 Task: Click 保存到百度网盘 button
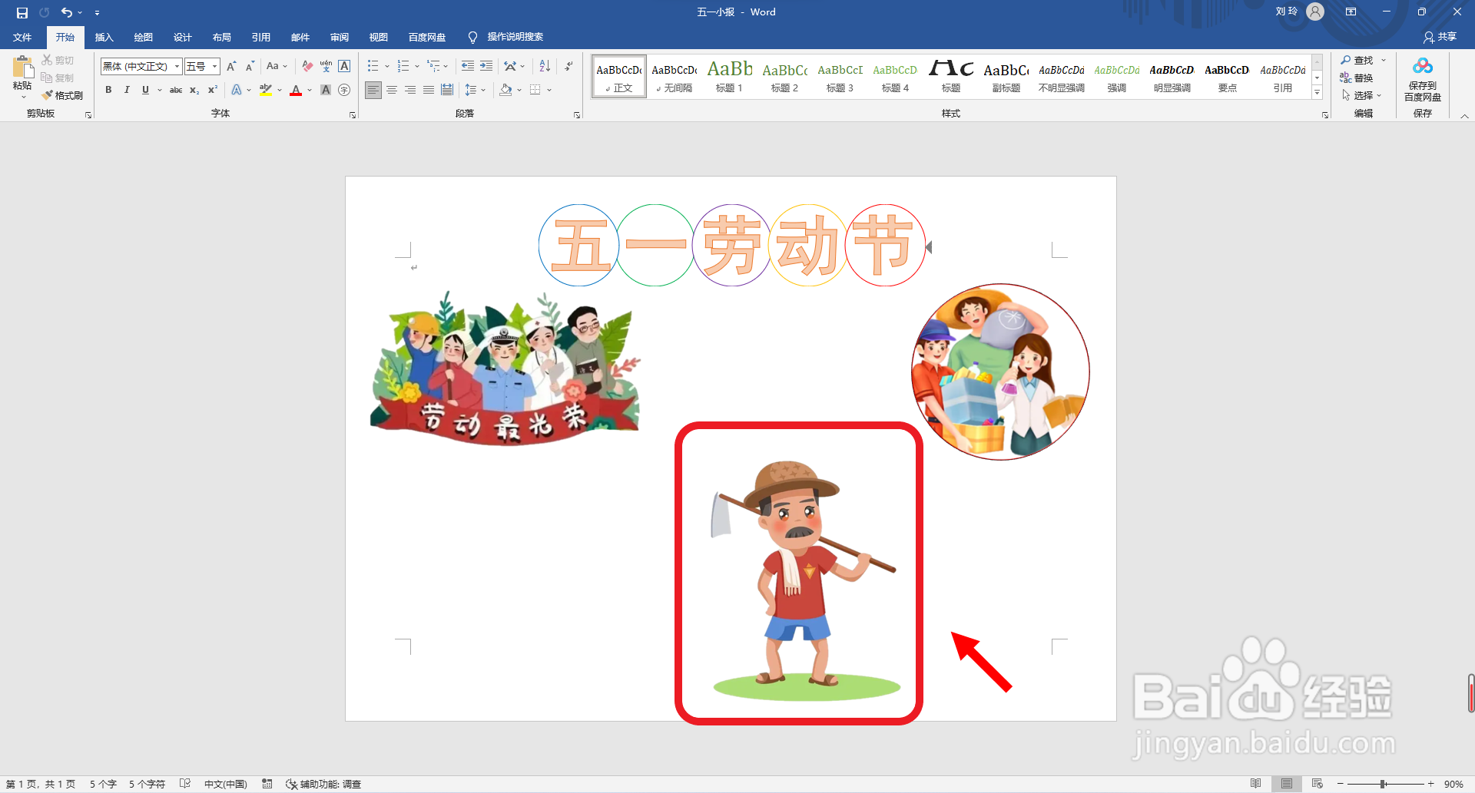click(1422, 81)
